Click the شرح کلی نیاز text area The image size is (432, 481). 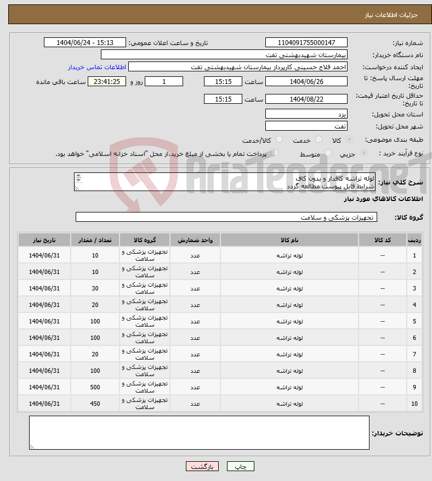click(x=225, y=182)
